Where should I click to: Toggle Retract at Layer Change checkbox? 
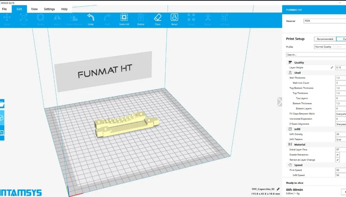338,160
